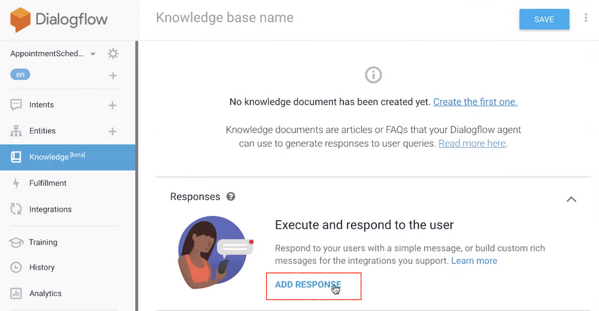The width and height of the screenshot is (599, 311).
Task: Open the three-dot more options menu
Action: [x=586, y=19]
